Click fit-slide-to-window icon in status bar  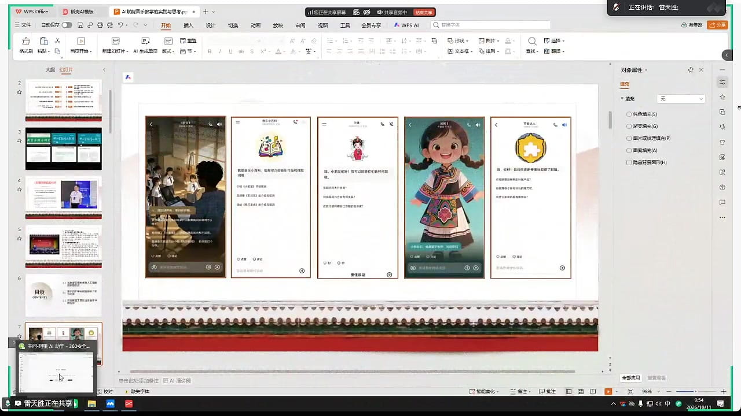630,392
